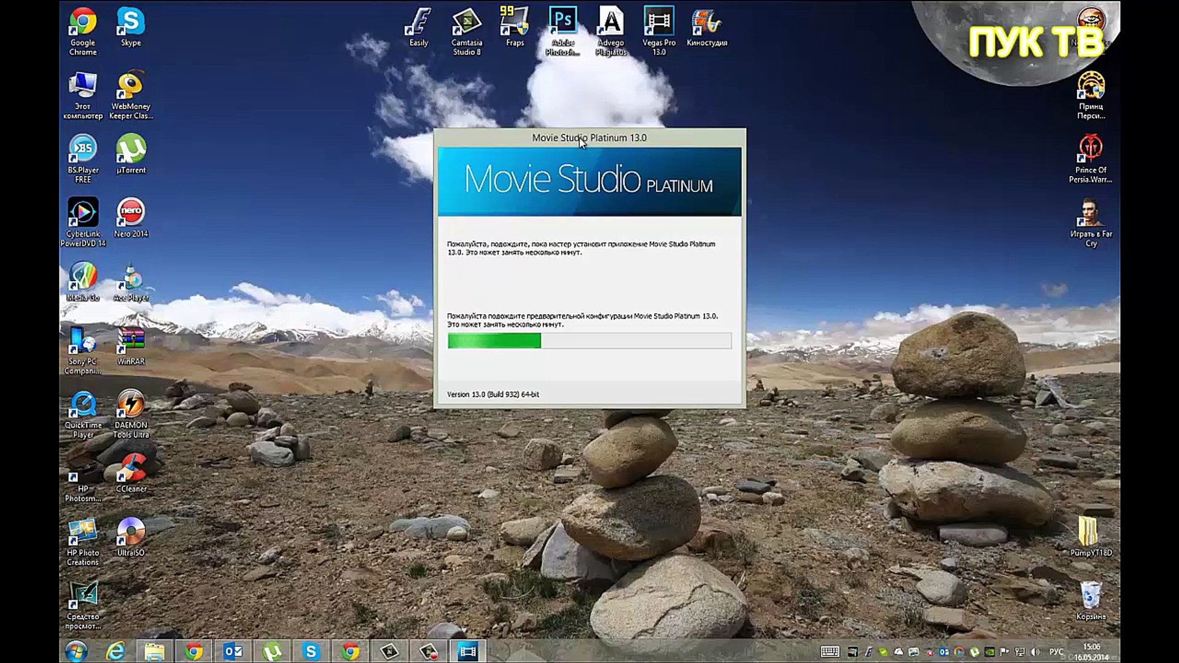Open HP Photo Creations shortcut
The image size is (1179, 663).
tap(83, 541)
